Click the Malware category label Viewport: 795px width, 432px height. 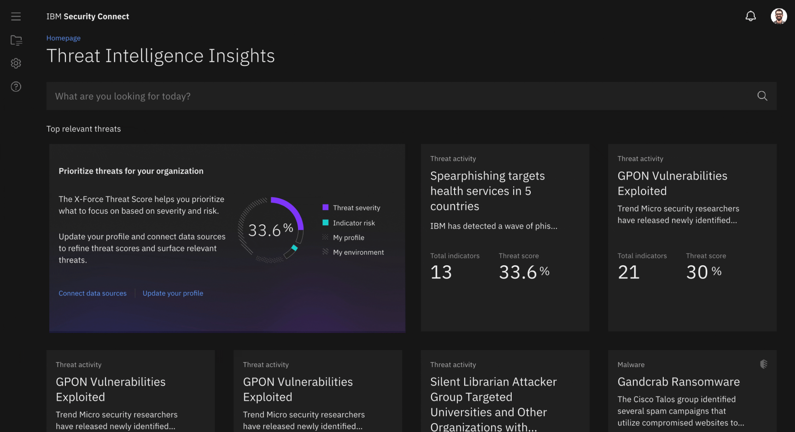tap(631, 365)
